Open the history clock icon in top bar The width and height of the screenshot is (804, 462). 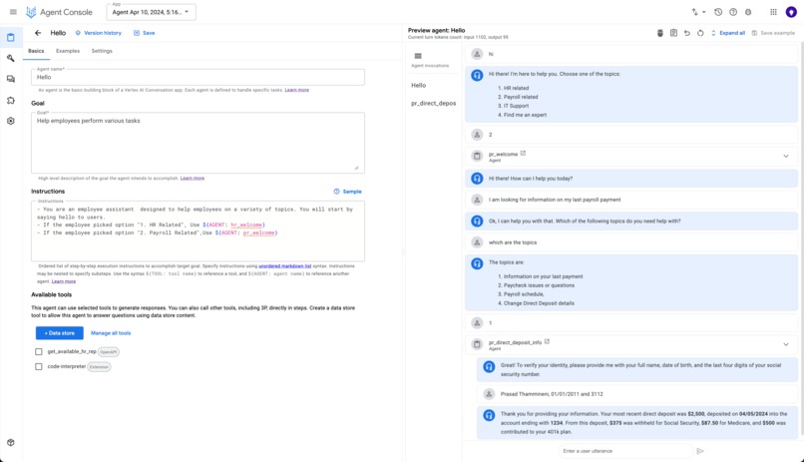click(718, 12)
